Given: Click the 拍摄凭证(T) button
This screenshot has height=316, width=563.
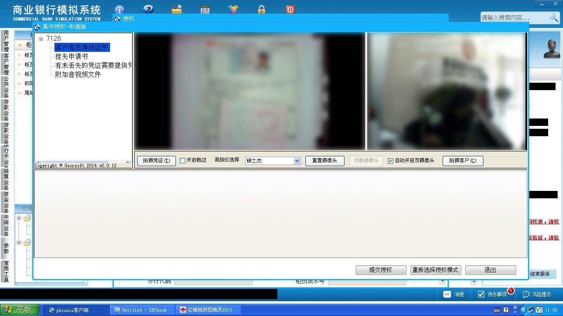Looking at the screenshot, I should [x=157, y=161].
